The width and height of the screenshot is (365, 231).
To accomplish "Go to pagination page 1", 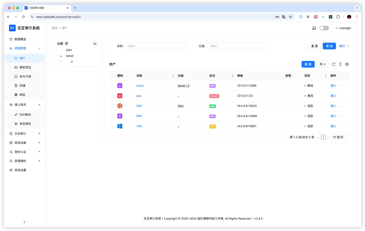I will pyautogui.click(x=323, y=137).
